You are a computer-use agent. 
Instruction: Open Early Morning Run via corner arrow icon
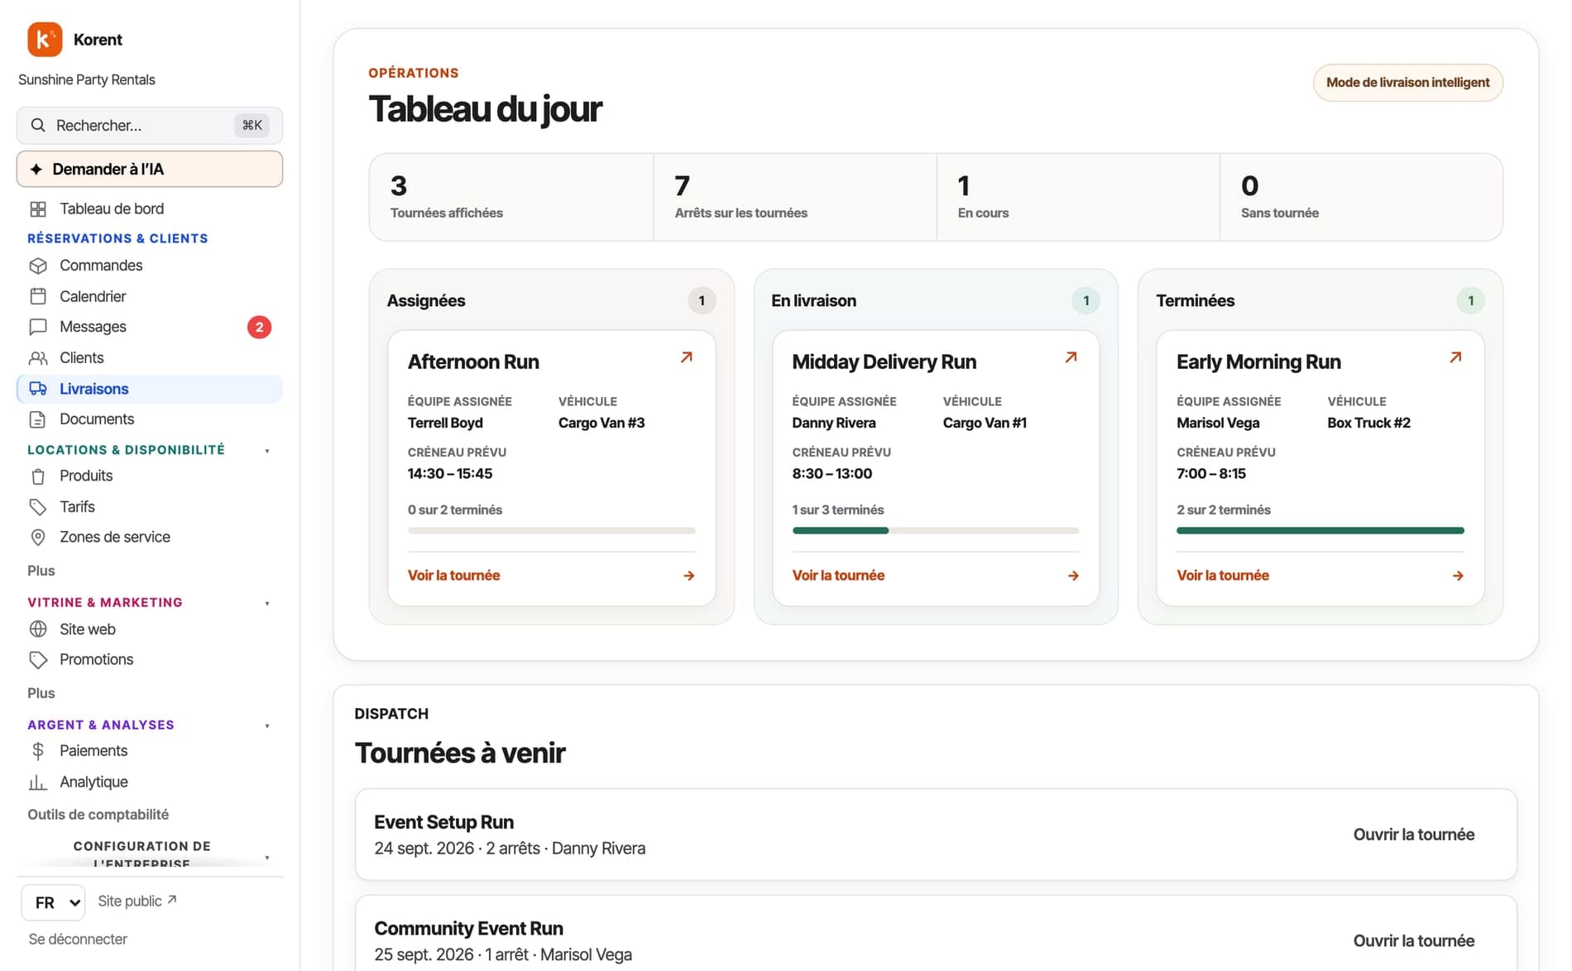click(x=1456, y=357)
